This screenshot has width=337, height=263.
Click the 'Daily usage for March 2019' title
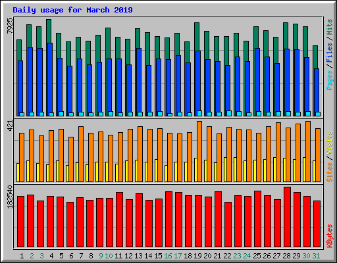72,10
